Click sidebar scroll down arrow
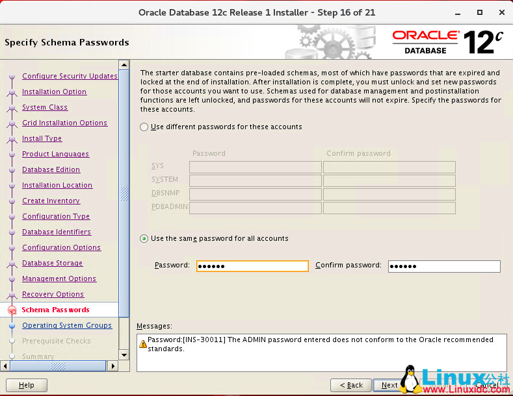The image size is (513, 396). pyautogui.click(x=124, y=355)
